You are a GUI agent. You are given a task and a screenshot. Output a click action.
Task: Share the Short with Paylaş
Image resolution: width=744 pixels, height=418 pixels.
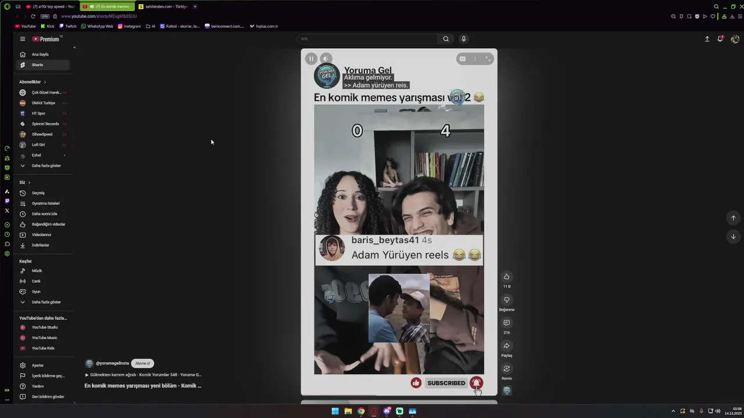point(506,346)
